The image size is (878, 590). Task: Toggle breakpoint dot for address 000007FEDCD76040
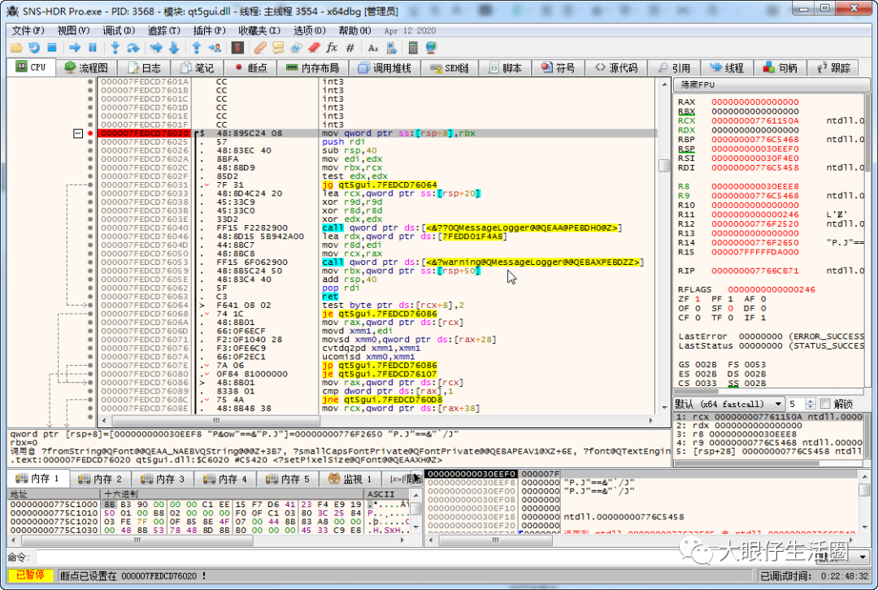(x=90, y=228)
